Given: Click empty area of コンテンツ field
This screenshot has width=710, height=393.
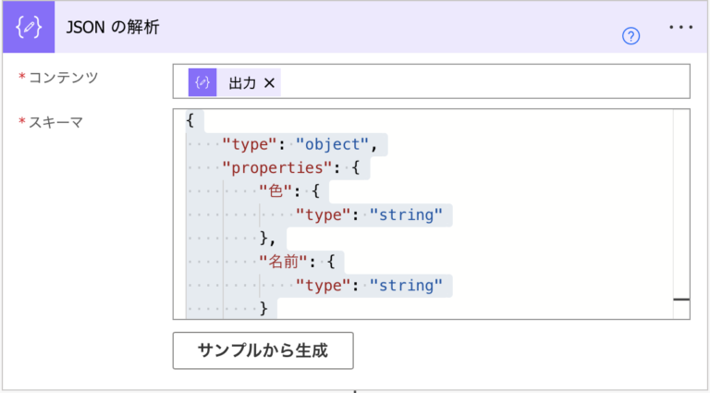Looking at the screenshot, I should (481, 82).
